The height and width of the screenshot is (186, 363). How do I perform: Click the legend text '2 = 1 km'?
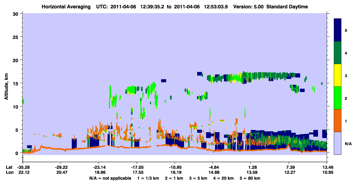[x=174, y=178]
